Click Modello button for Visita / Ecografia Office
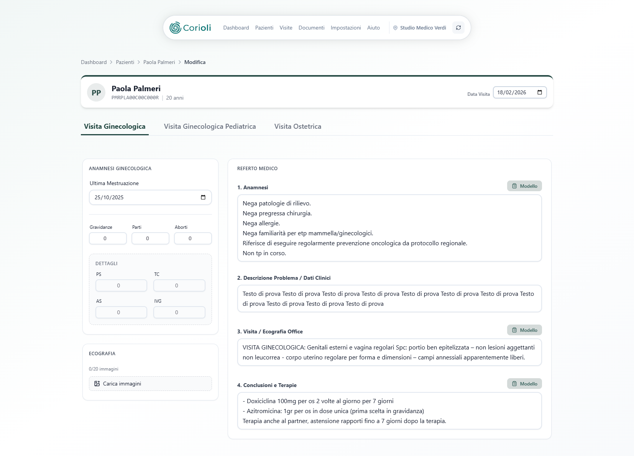Image resolution: width=634 pixels, height=456 pixels. click(524, 330)
